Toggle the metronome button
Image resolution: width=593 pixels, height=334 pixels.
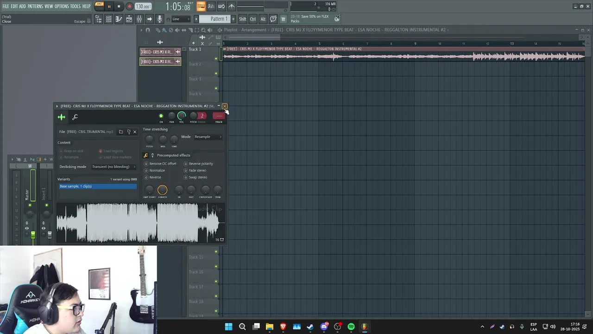click(232, 6)
